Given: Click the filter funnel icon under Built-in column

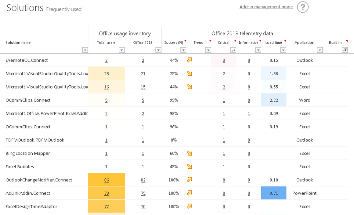Looking at the screenshot, I should tap(345, 49).
